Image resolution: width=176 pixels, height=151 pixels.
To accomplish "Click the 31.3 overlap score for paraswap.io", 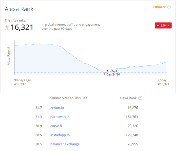I will (39, 117).
